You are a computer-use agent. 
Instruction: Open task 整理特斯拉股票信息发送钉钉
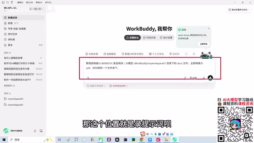[x=23, y=74]
